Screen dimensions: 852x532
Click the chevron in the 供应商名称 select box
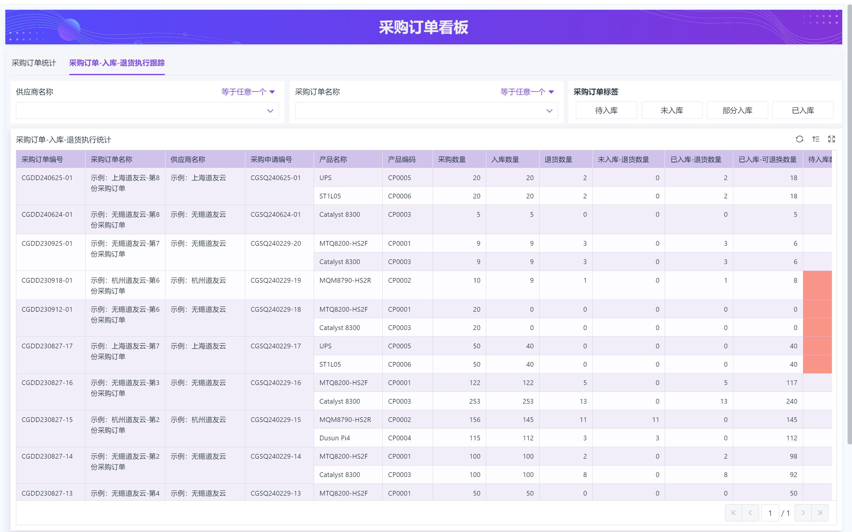270,111
